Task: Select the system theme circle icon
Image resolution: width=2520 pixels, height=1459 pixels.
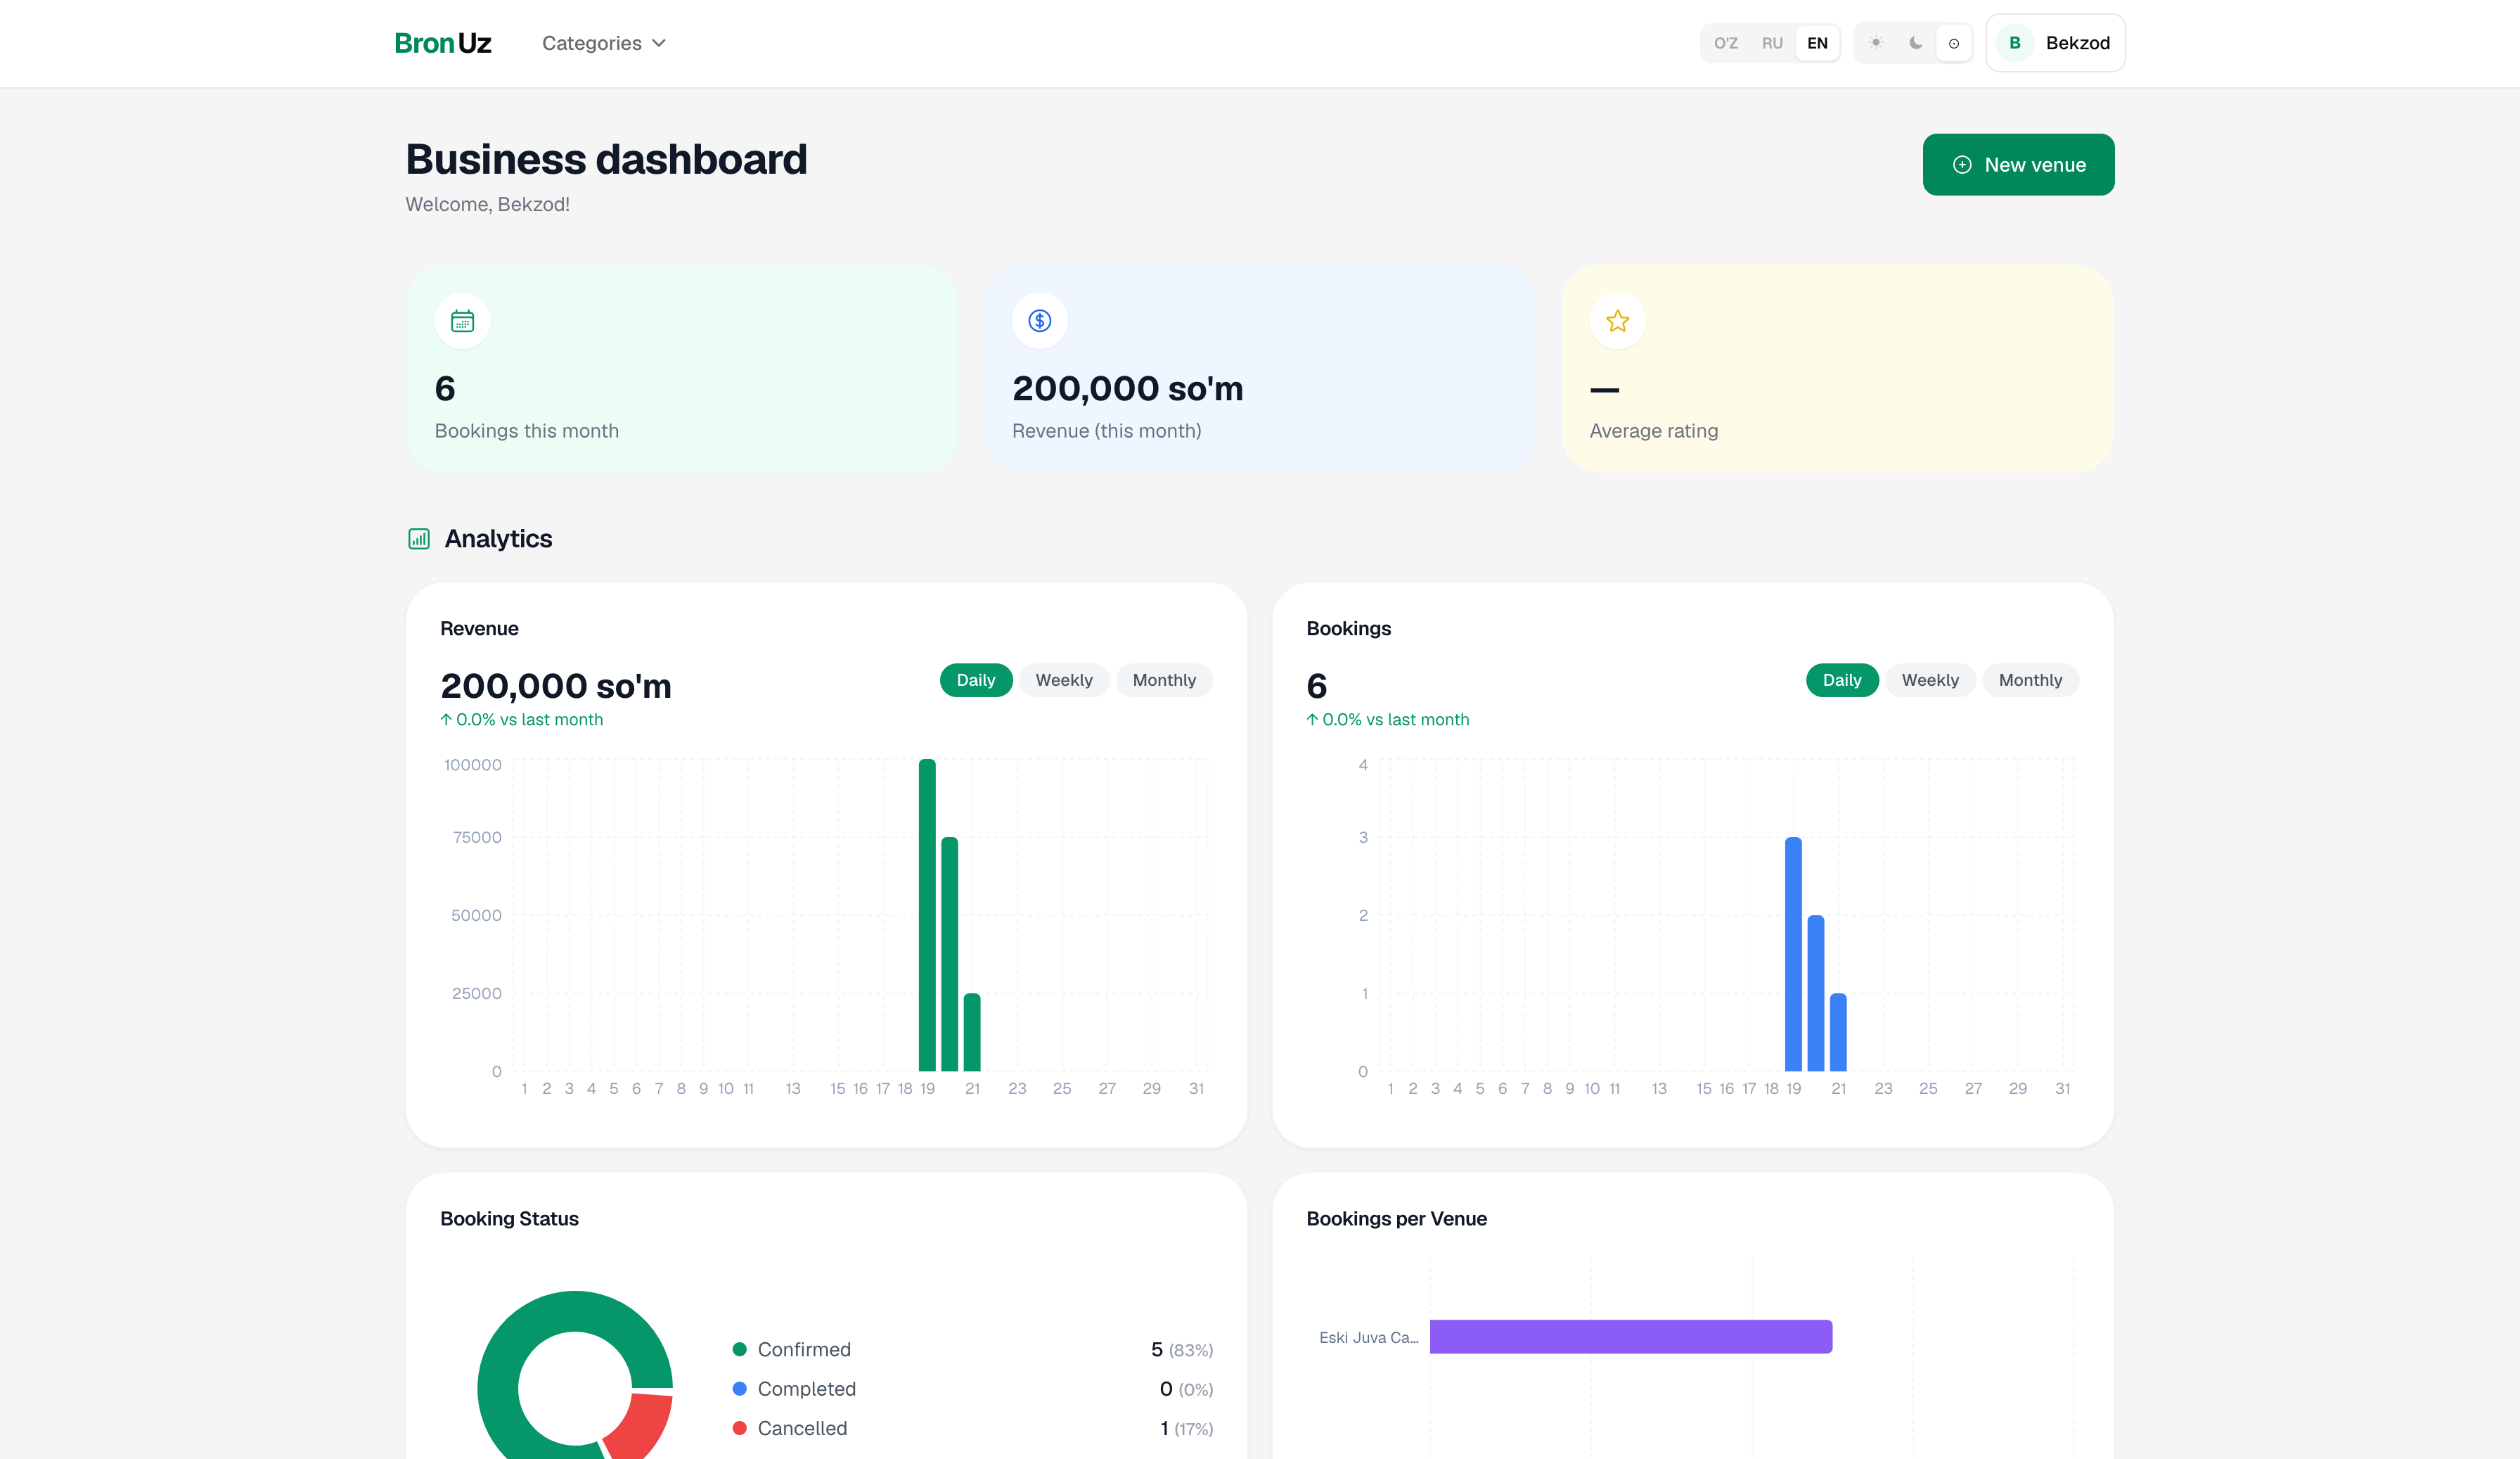Action: (x=1953, y=43)
